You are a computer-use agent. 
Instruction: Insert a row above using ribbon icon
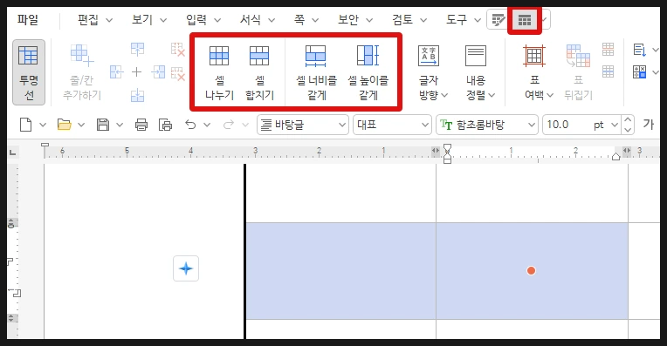pyautogui.click(x=137, y=50)
